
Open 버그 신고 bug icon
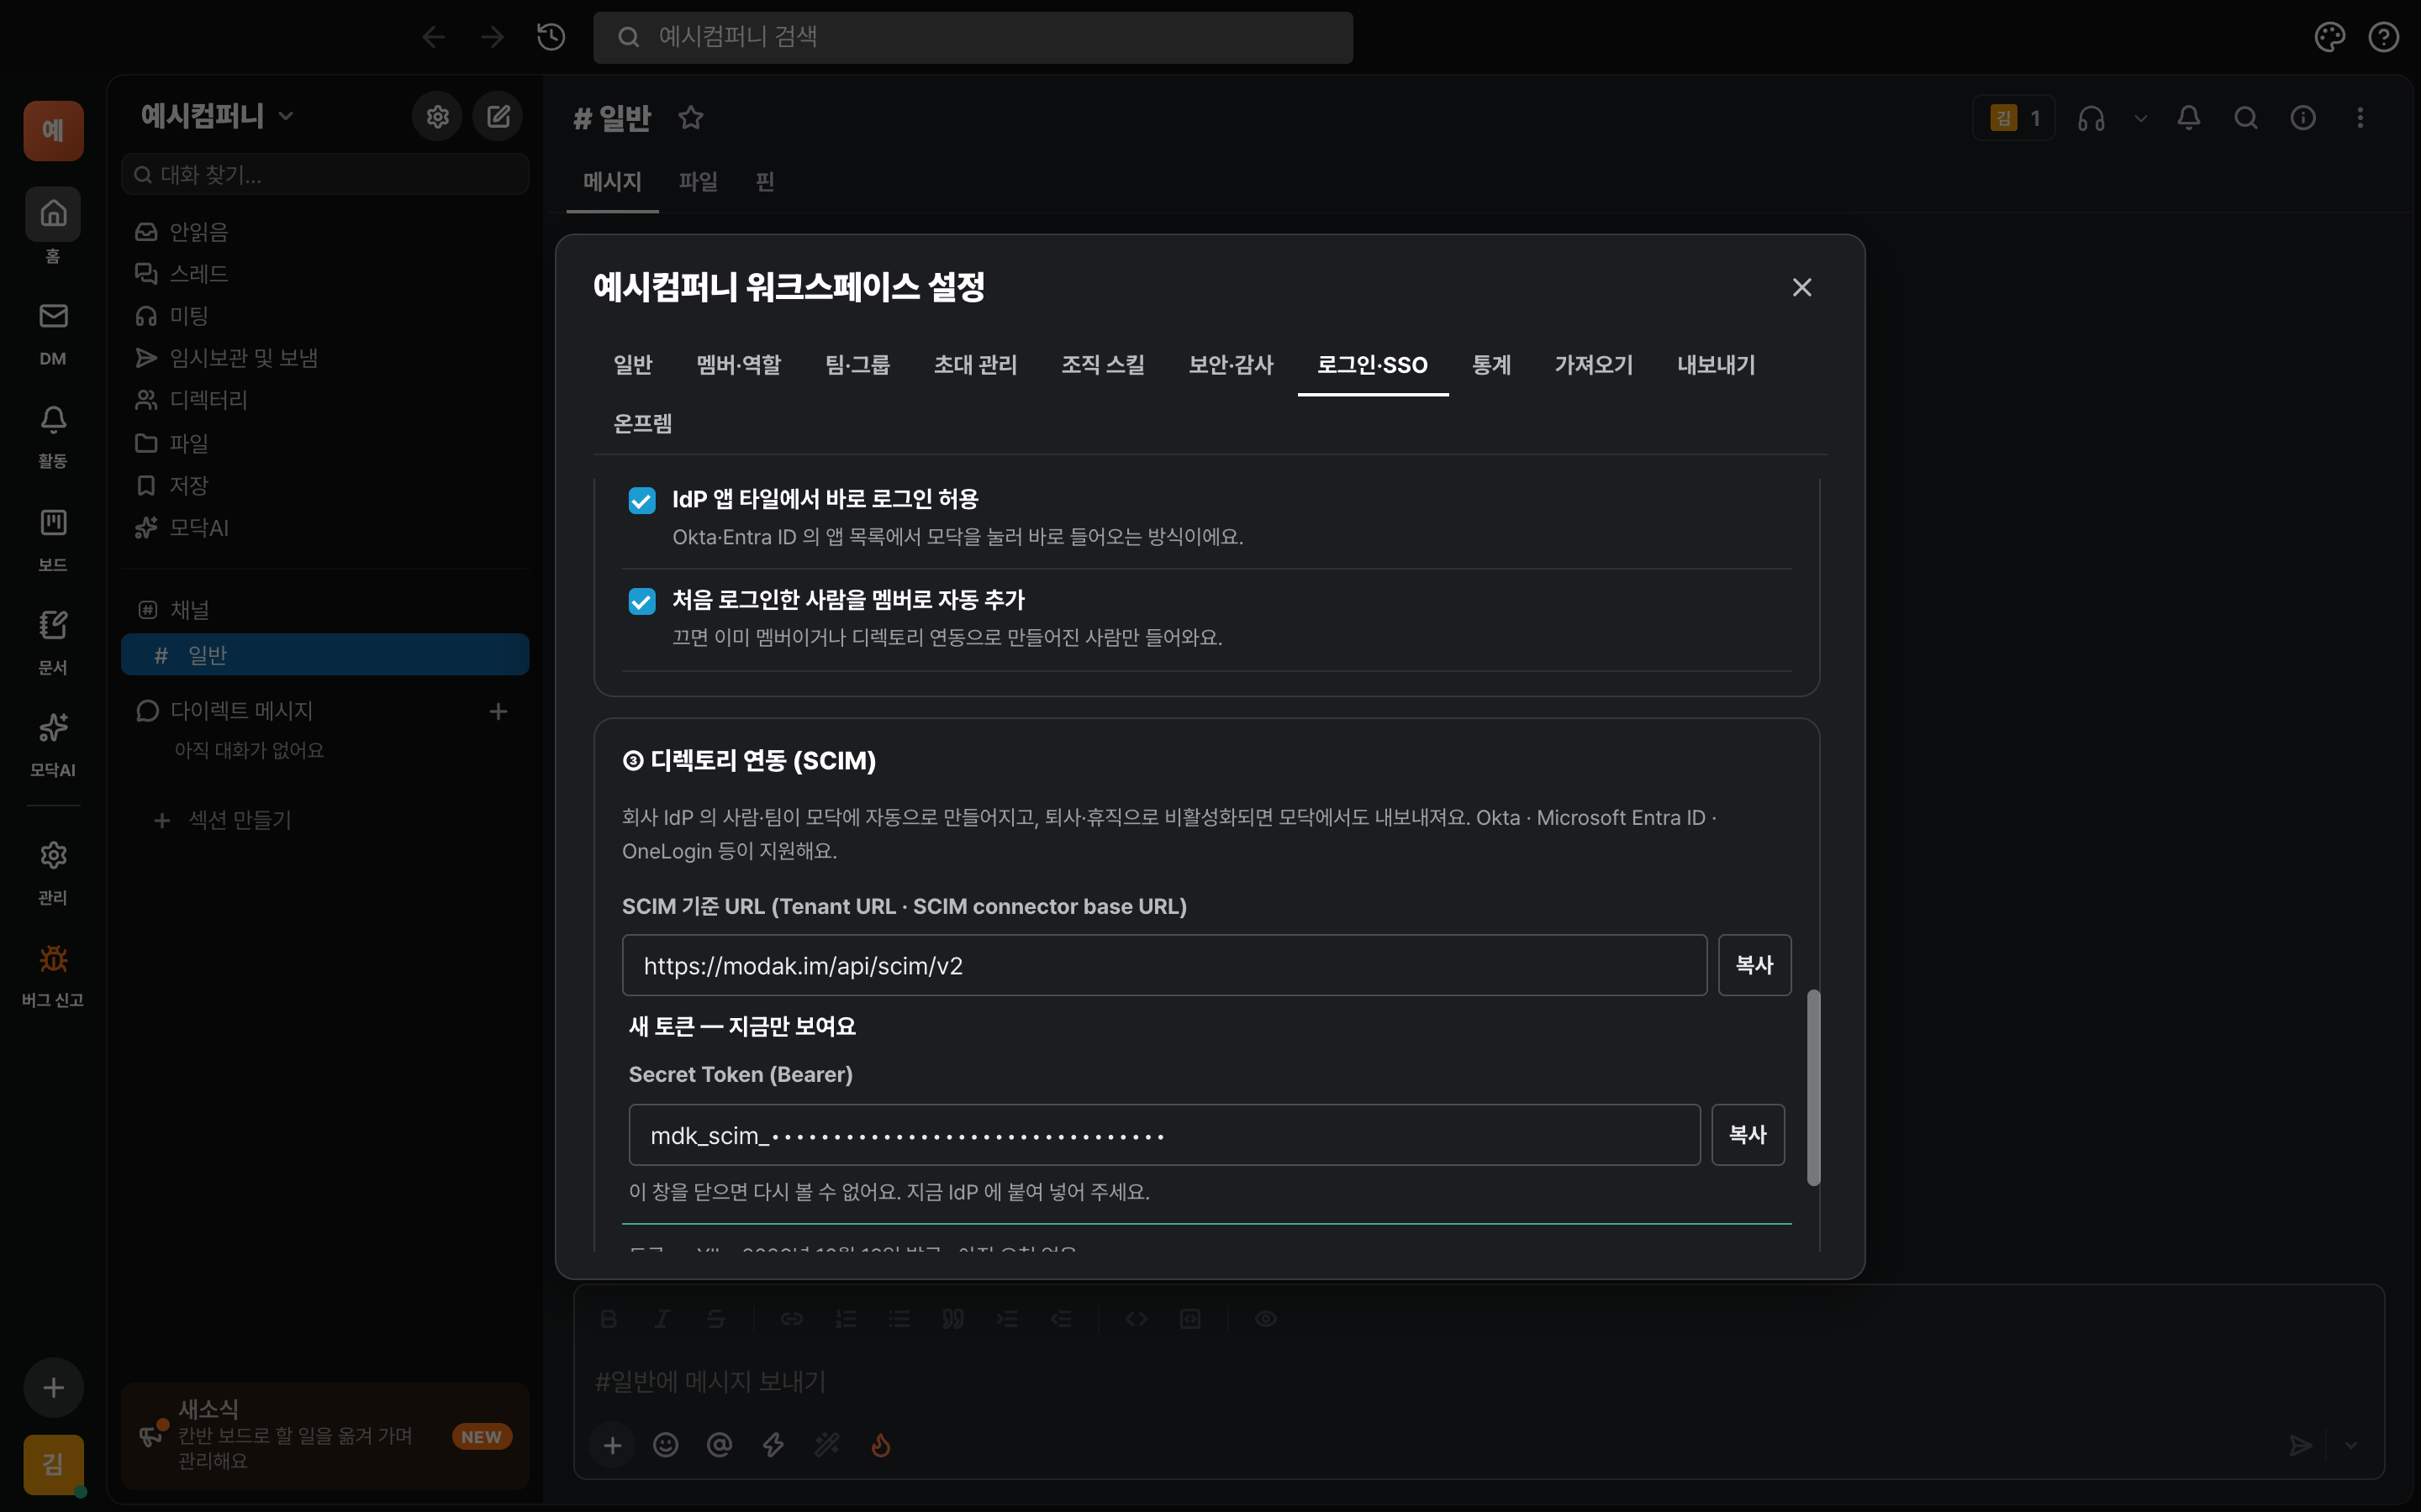point(53,975)
